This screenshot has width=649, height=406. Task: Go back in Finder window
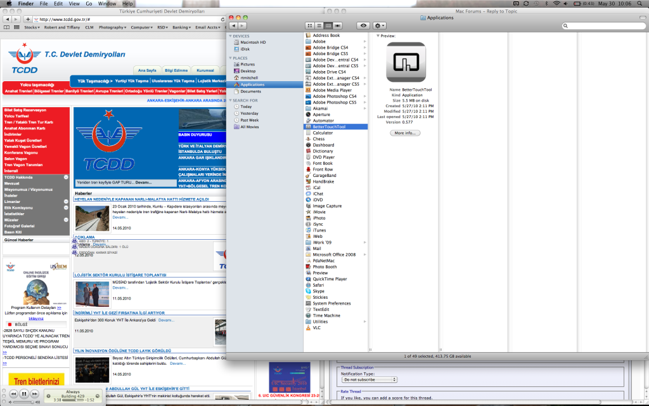pyautogui.click(x=233, y=25)
